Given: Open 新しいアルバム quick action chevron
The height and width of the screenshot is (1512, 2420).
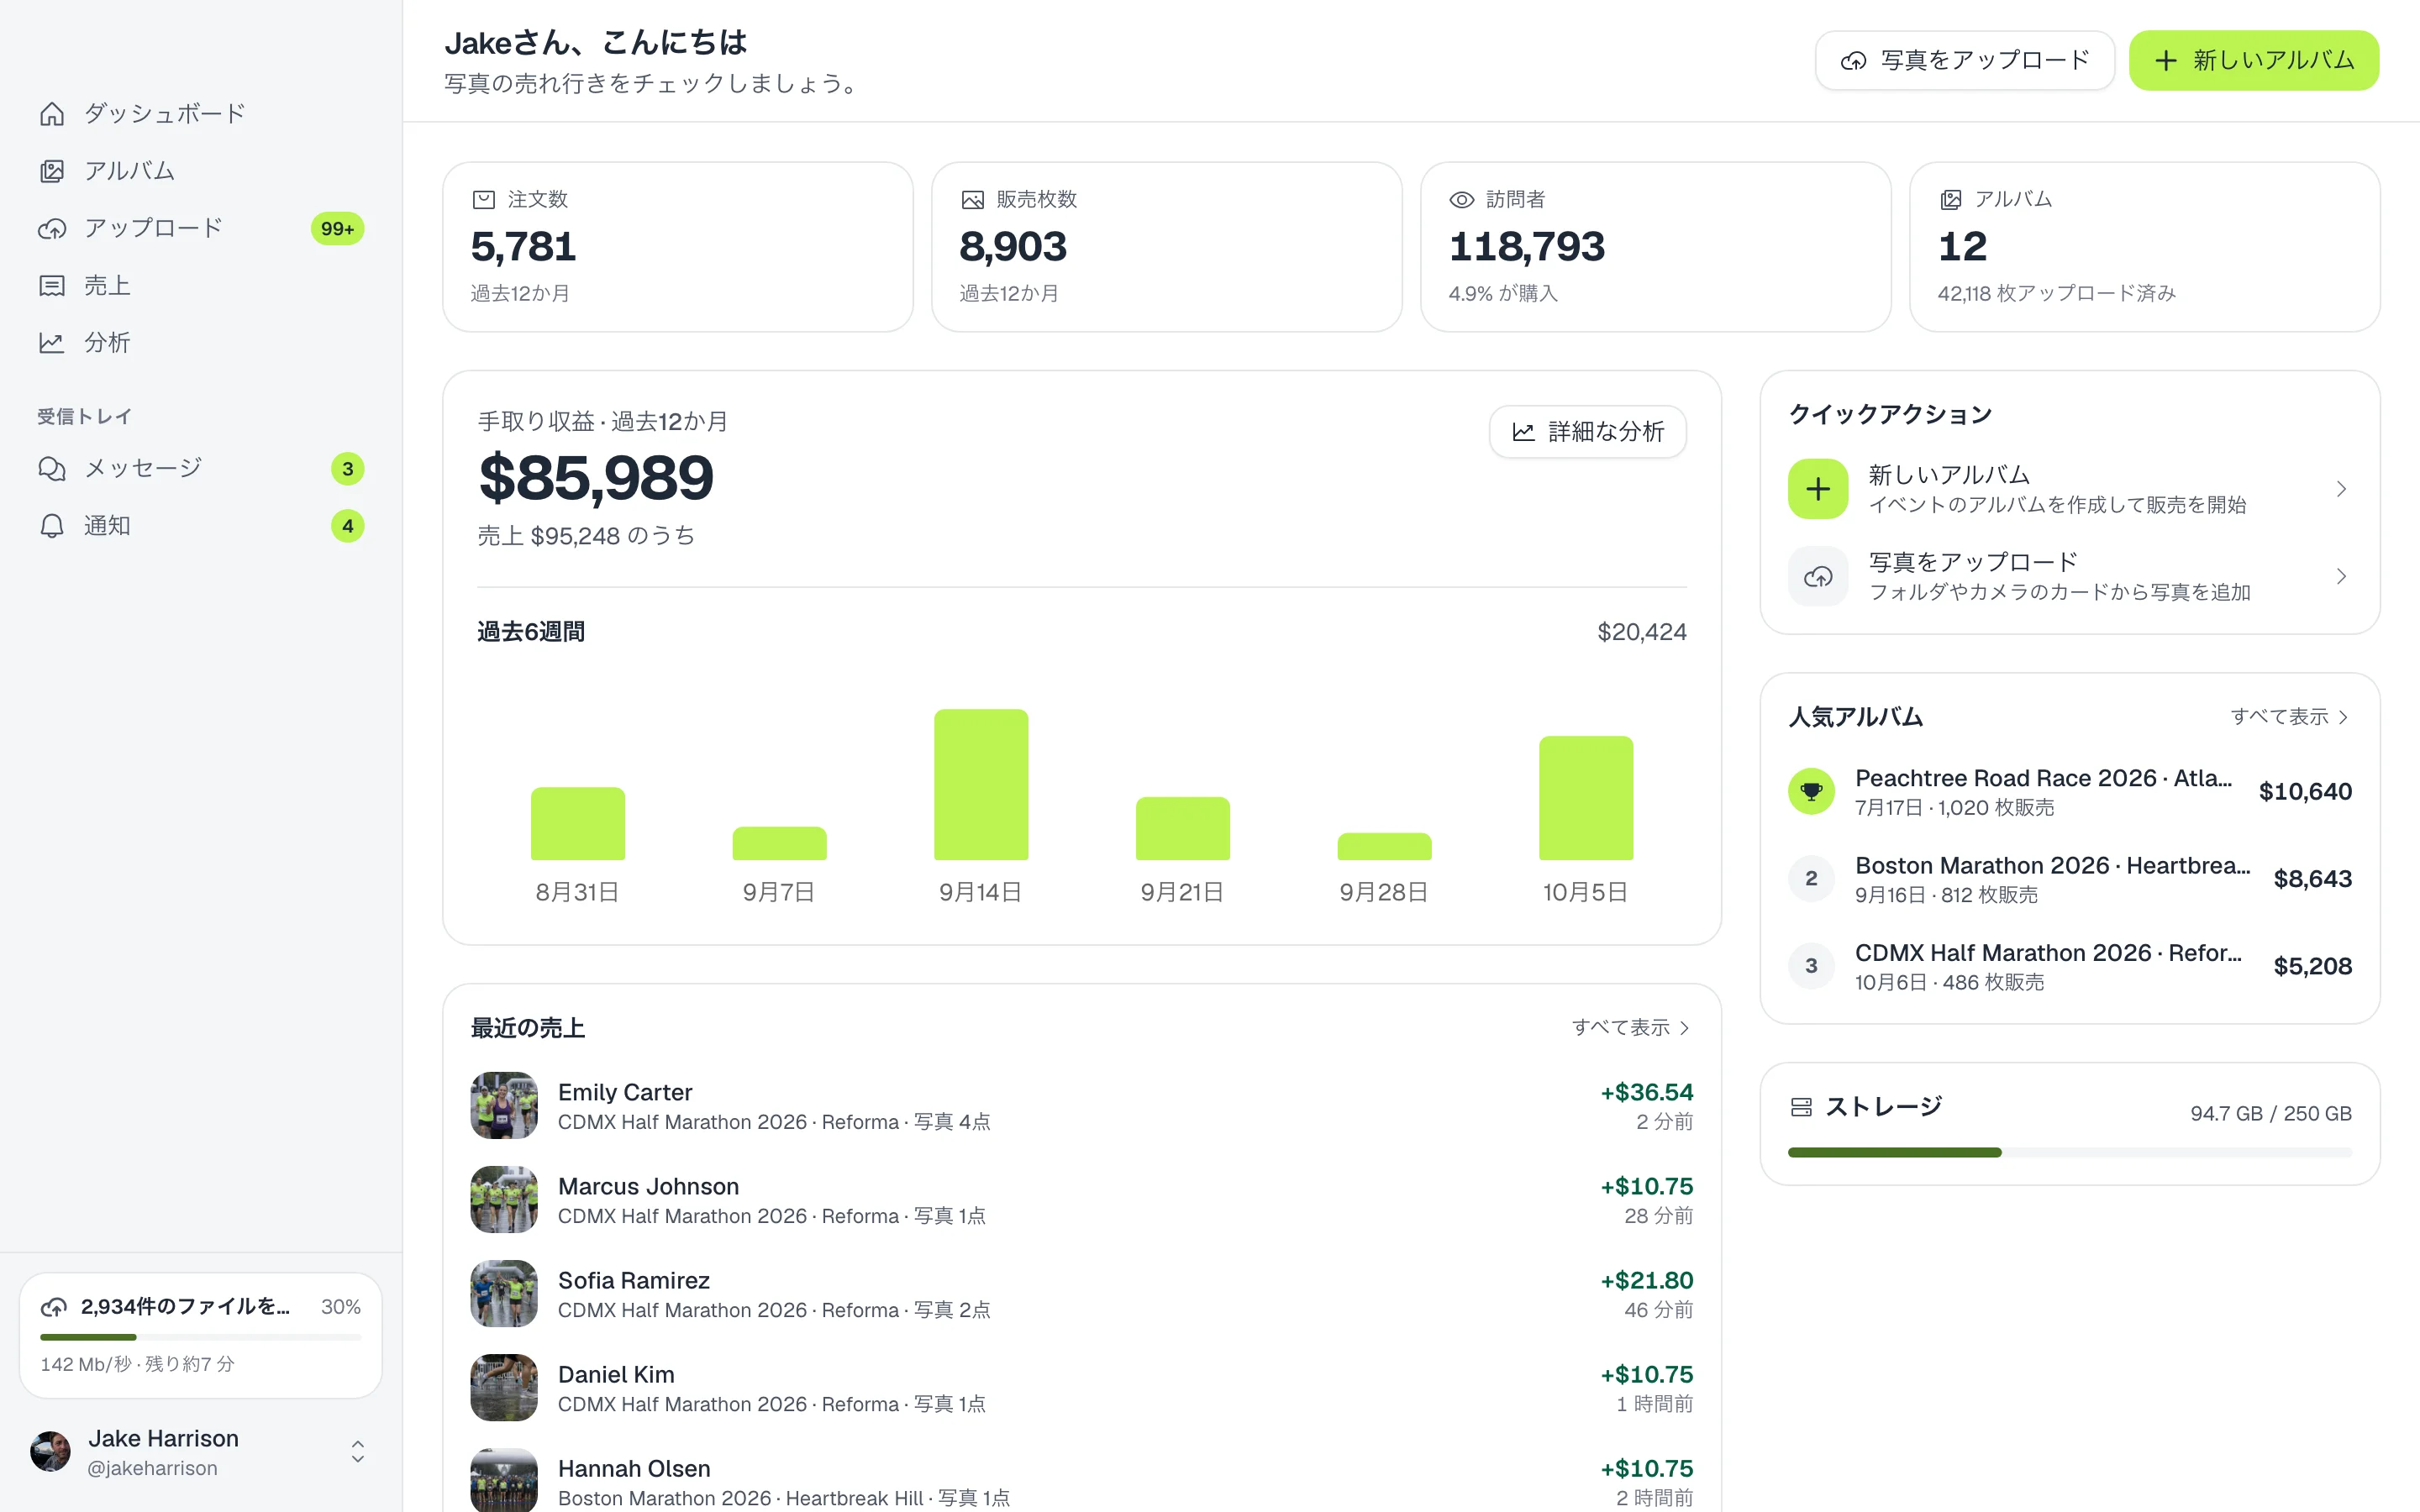Looking at the screenshot, I should (2341, 489).
